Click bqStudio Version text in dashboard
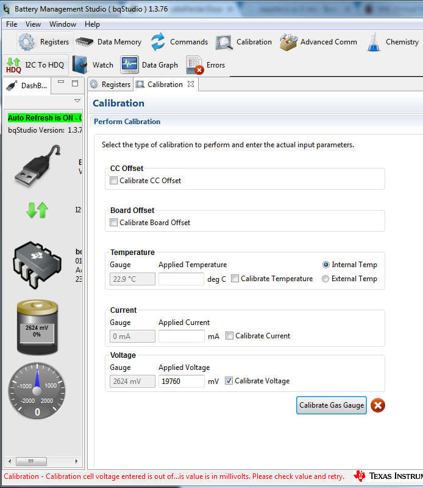The height and width of the screenshot is (488, 423). tap(45, 130)
